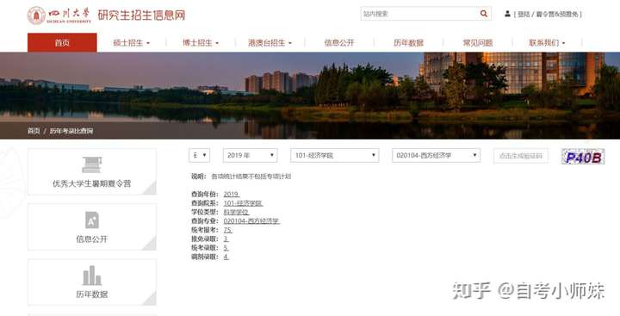This screenshot has width=620, height=316.
Task: Click the magnifier search icon
Action: pos(484,14)
